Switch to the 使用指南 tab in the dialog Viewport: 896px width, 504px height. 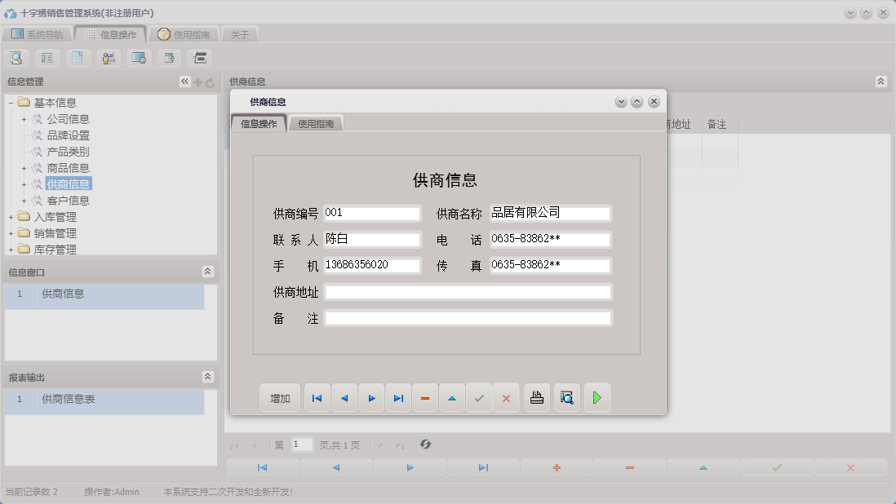click(316, 125)
